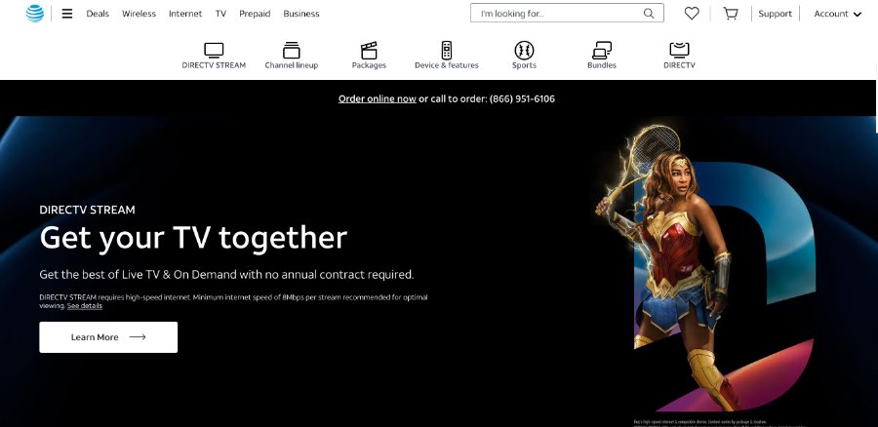Open the hamburger menu icon
The image size is (878, 427).
(x=67, y=14)
